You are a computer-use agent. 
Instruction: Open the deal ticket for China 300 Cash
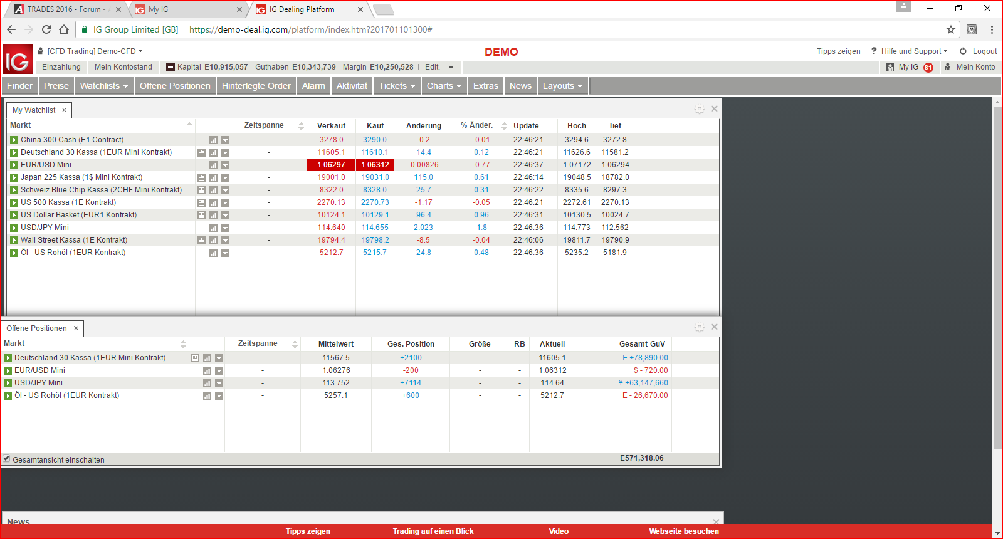(14, 140)
